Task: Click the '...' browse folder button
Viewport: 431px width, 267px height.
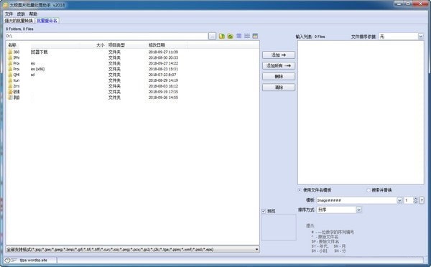Action: pos(212,36)
